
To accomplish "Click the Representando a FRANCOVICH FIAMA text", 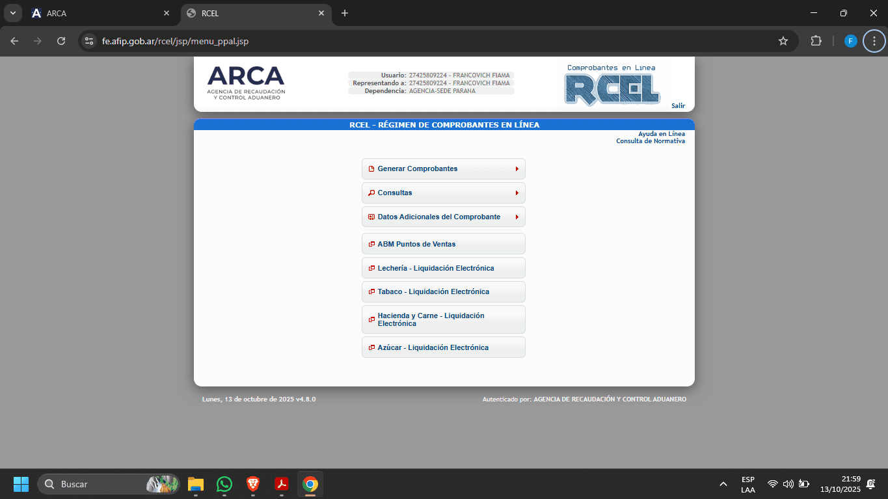I will 431,83.
